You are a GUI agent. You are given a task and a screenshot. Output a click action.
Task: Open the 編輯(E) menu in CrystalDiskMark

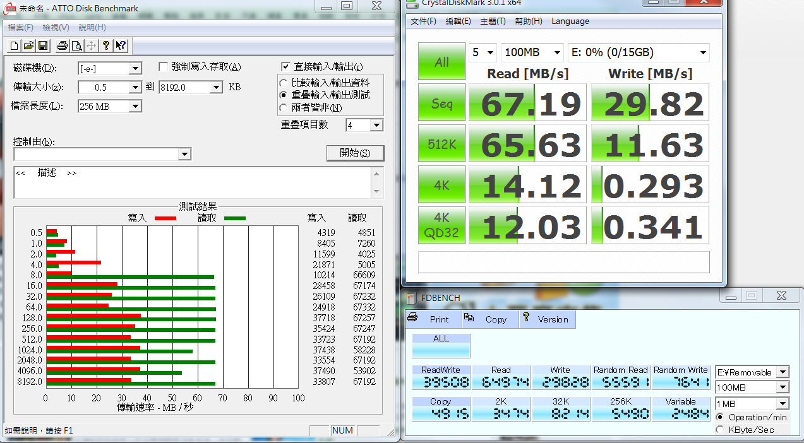click(458, 21)
